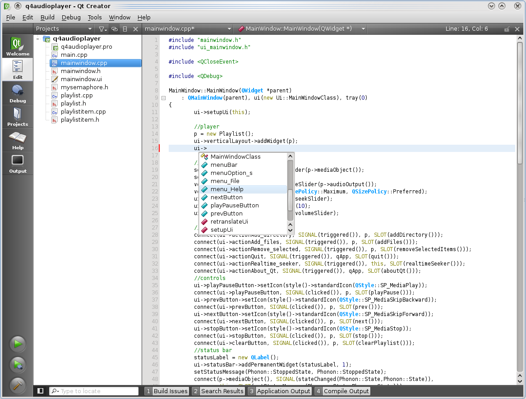Click the Type to locate field

(x=94, y=391)
